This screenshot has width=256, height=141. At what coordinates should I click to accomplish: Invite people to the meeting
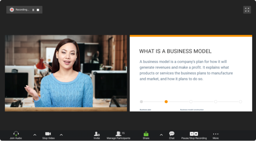[x=97, y=135]
